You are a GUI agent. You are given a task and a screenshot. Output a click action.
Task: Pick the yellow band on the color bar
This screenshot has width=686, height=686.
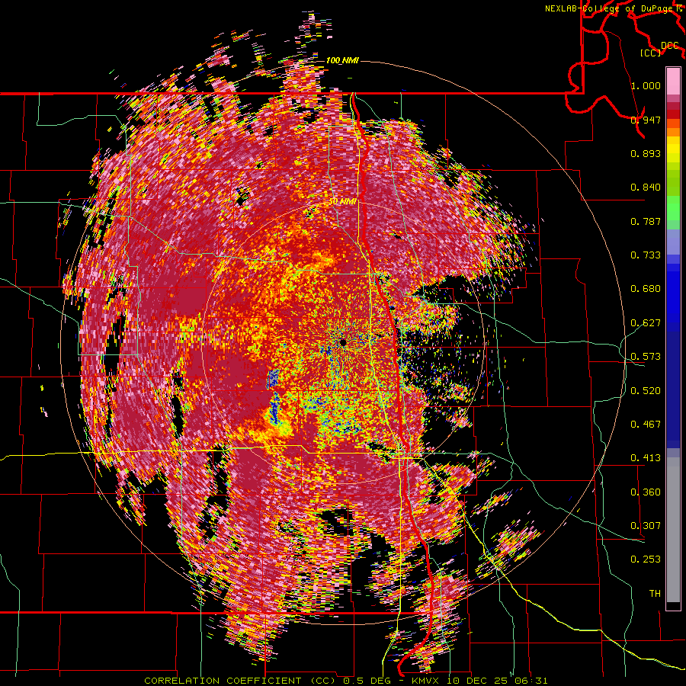[x=673, y=150]
